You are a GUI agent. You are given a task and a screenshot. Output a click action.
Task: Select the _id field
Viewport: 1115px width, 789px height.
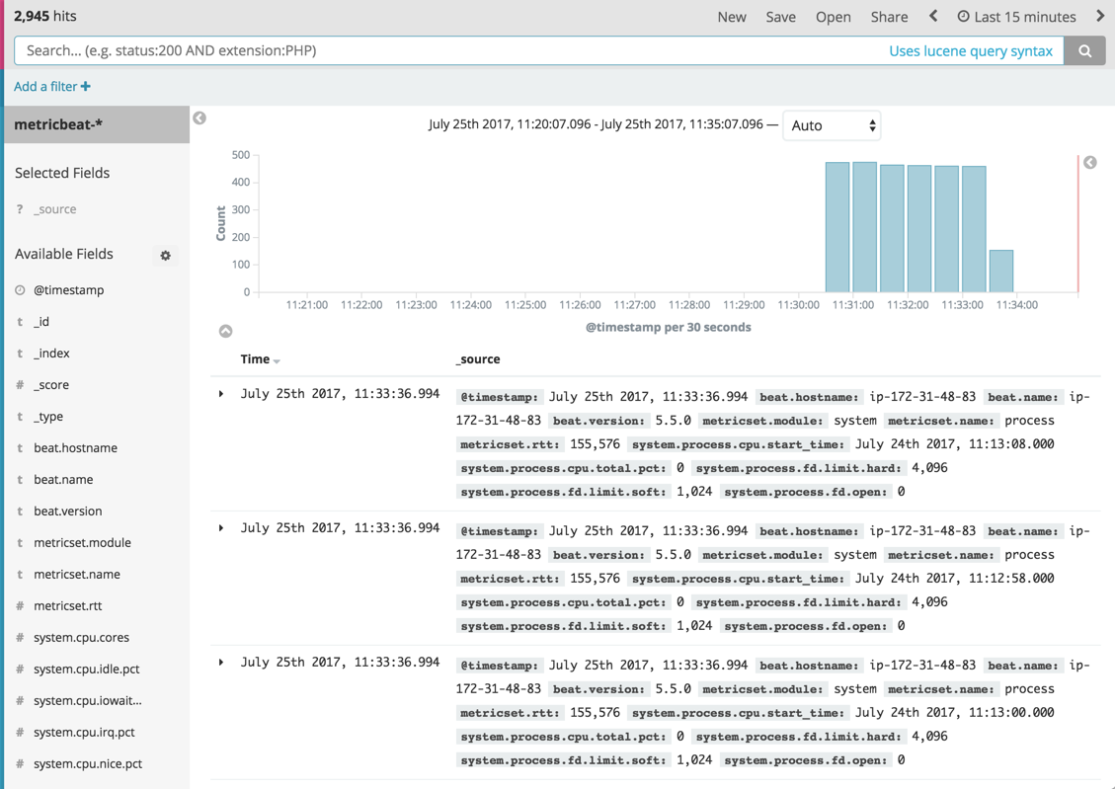point(41,321)
